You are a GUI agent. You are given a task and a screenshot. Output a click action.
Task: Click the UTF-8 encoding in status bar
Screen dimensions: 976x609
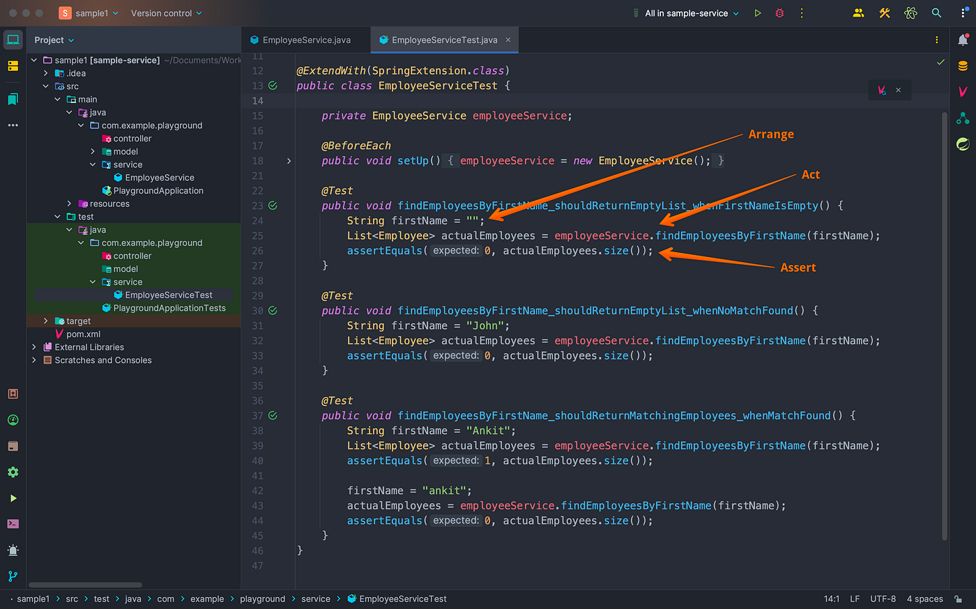(883, 599)
